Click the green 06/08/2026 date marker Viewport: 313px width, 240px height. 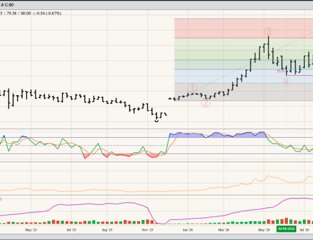286,229
